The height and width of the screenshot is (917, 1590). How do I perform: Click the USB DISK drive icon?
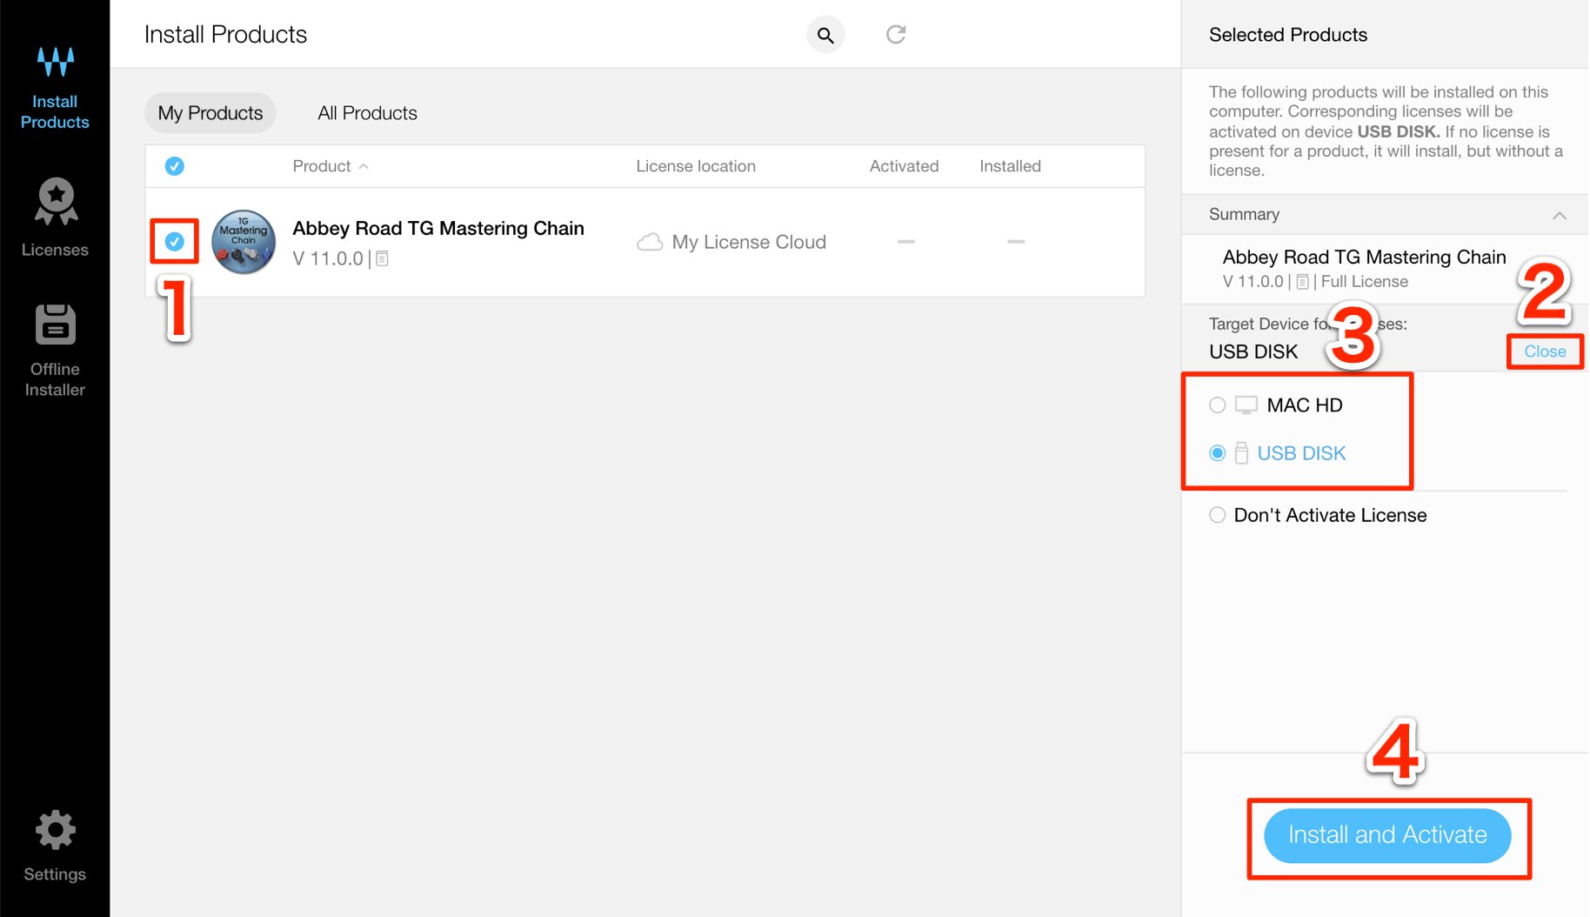coord(1241,453)
